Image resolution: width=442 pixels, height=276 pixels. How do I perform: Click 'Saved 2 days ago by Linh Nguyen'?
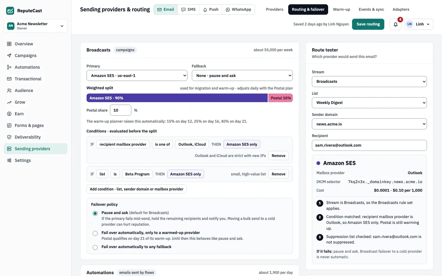click(321, 24)
